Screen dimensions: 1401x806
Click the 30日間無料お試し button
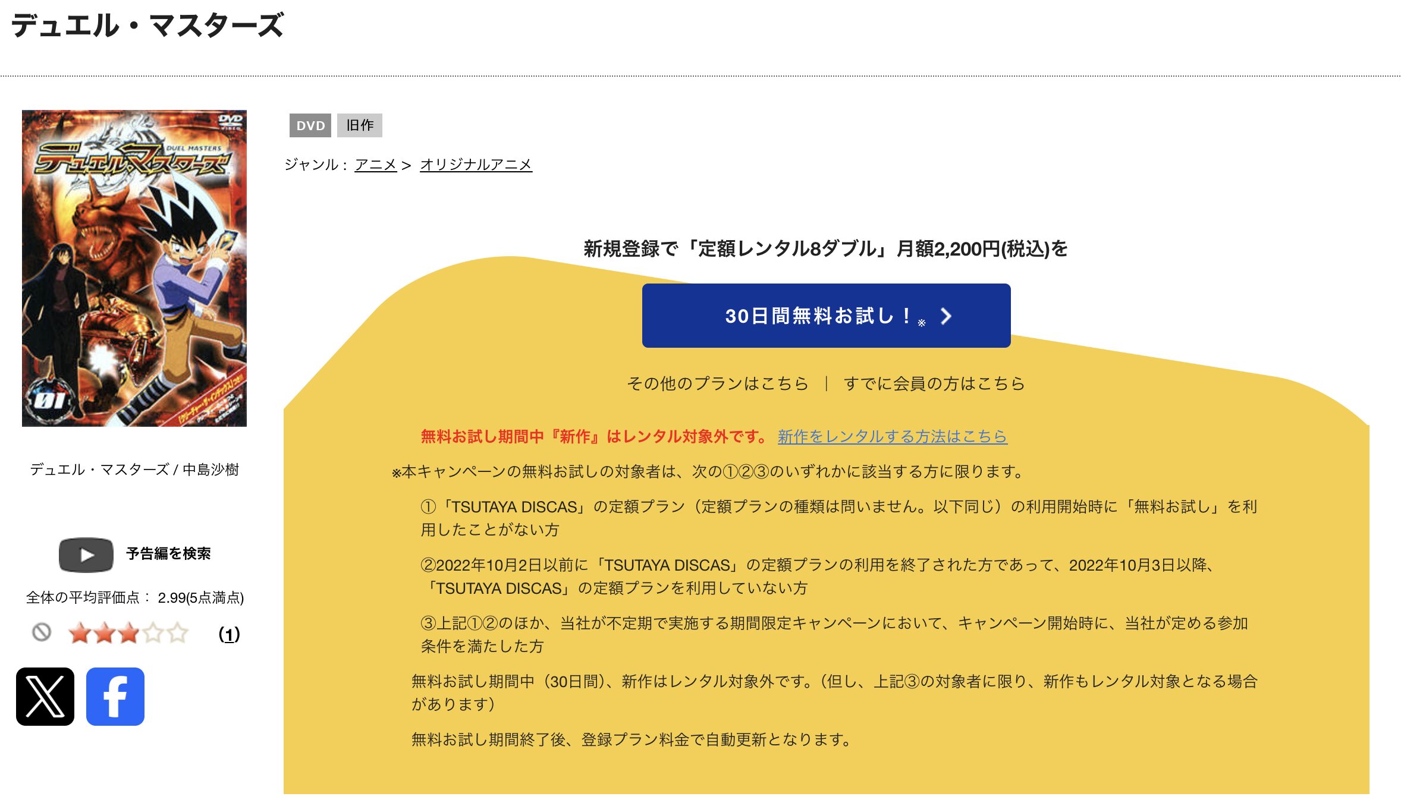(x=827, y=316)
